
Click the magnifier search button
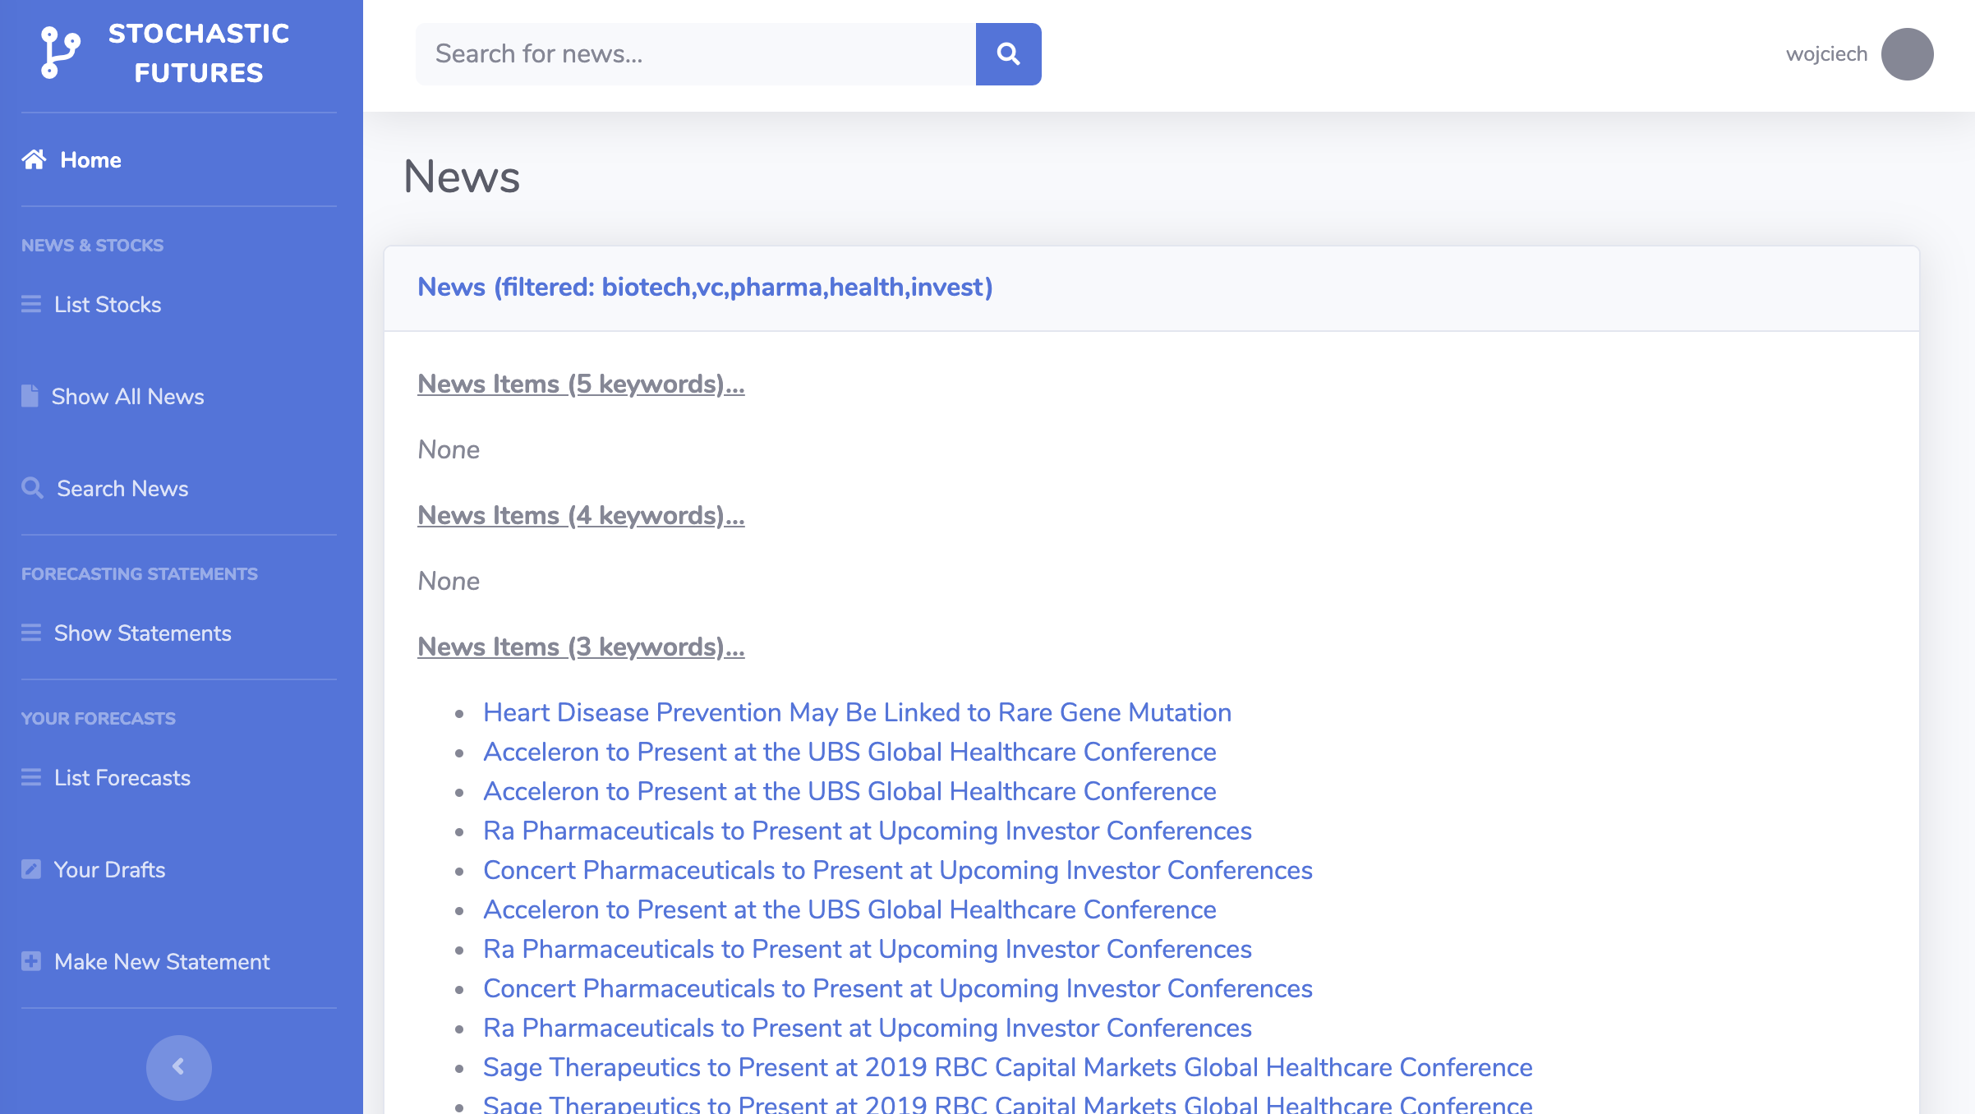(x=1008, y=54)
